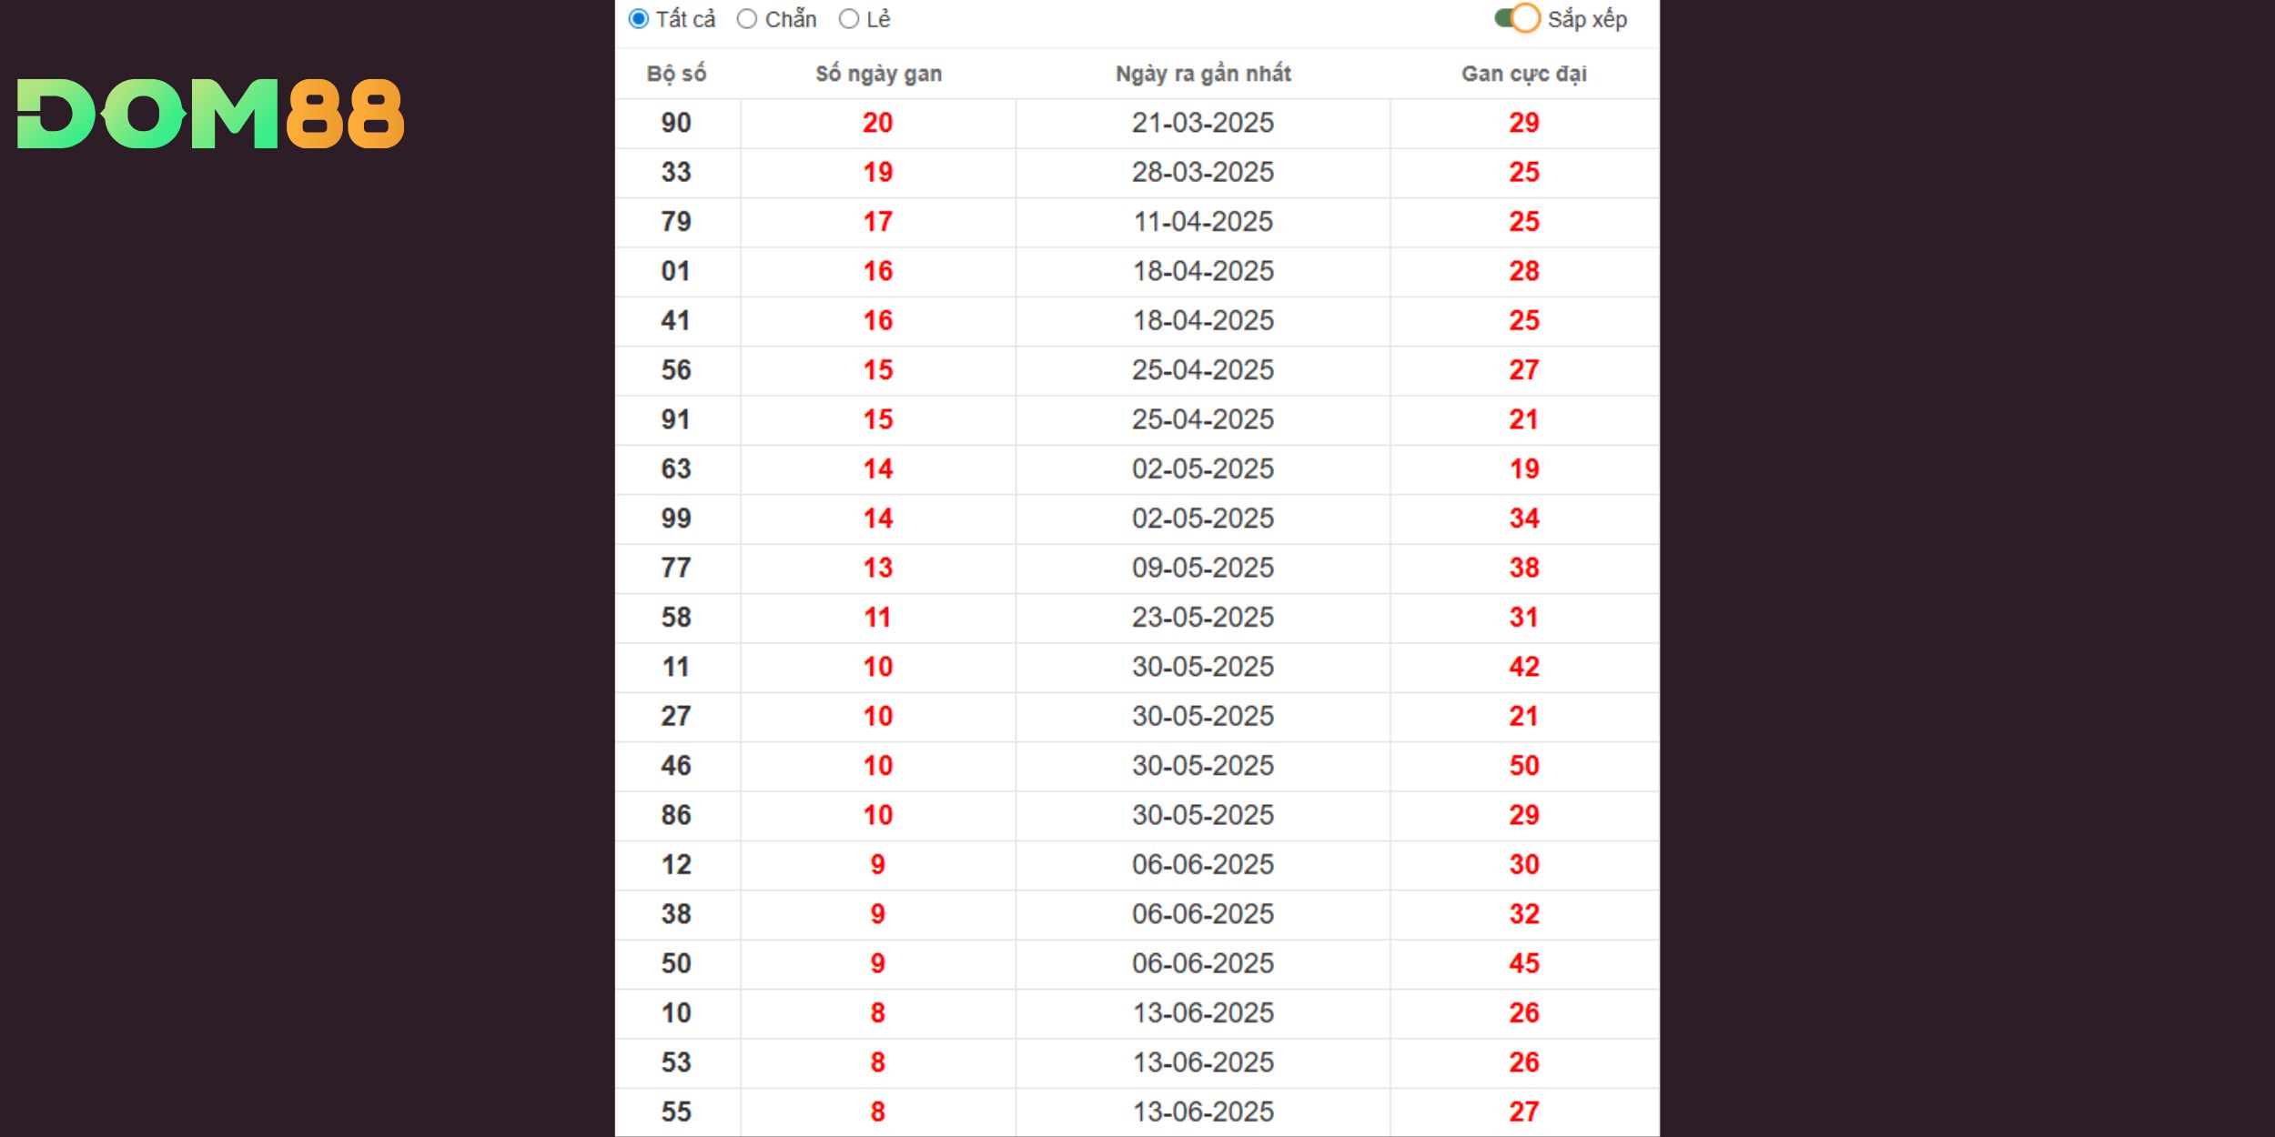
Task: Click the date 23-05-2025
Action: click(1203, 617)
